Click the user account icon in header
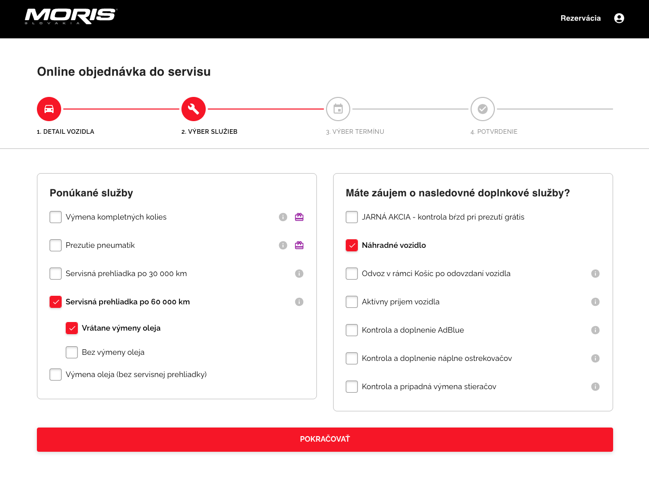 click(x=619, y=18)
